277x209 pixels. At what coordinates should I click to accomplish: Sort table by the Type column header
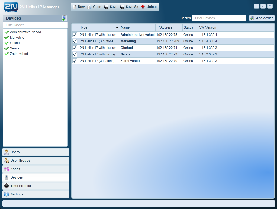pos(99,27)
